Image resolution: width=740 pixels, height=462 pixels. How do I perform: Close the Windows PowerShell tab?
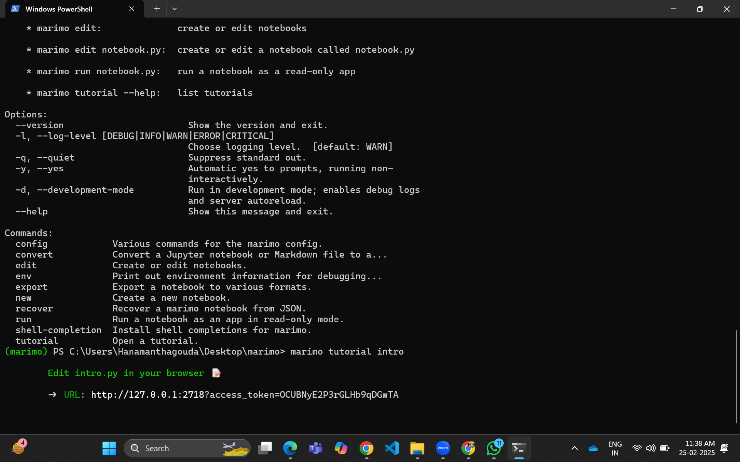coord(132,8)
